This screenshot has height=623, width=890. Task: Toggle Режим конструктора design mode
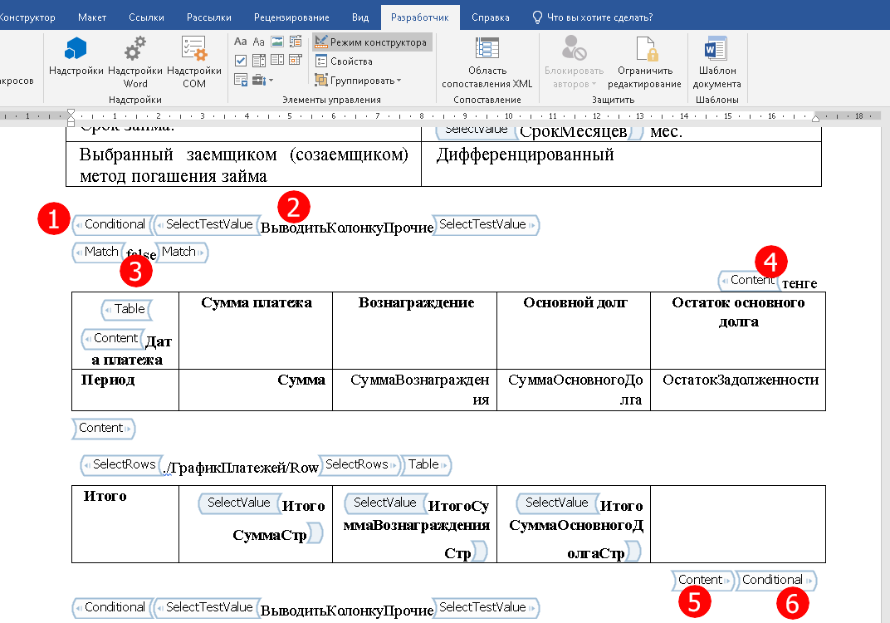[x=372, y=42]
